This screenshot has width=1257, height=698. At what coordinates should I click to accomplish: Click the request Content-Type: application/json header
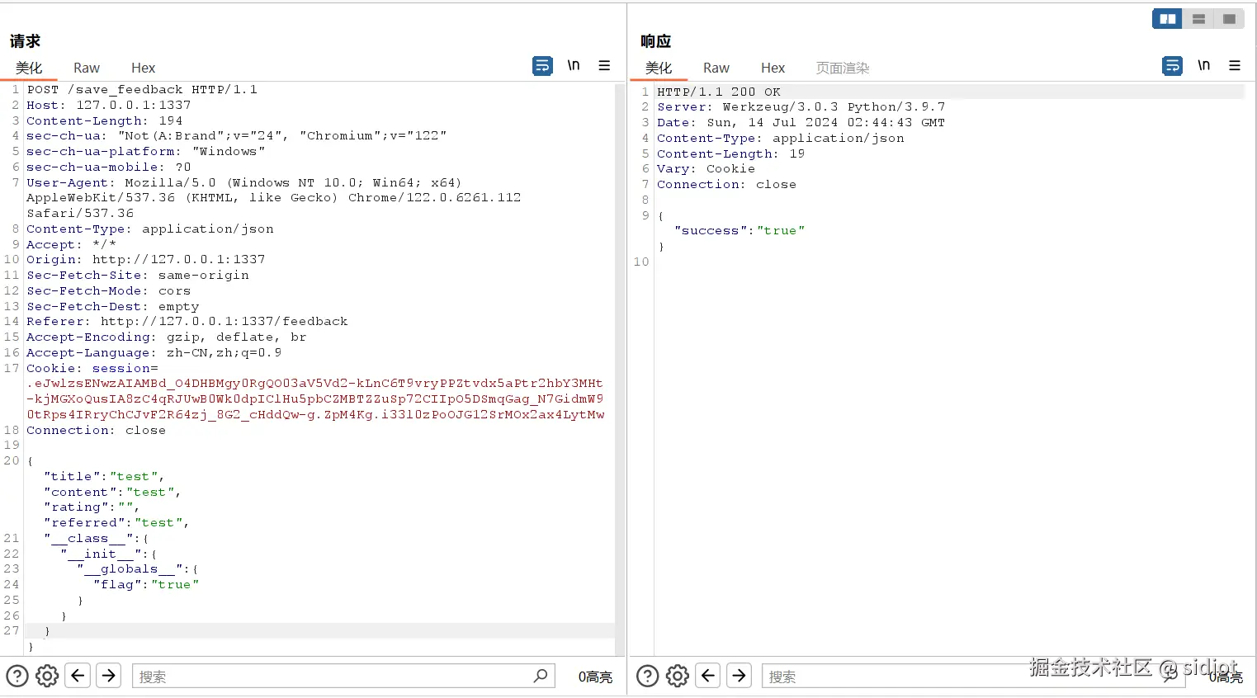tap(150, 229)
